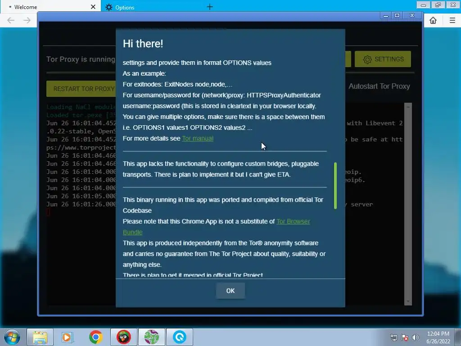This screenshot has width=461, height=346.
Task: Click the green scrollbar thumb in dialog
Action: point(335,185)
